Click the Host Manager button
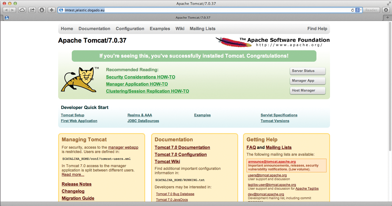392x206 pixels. (307, 90)
